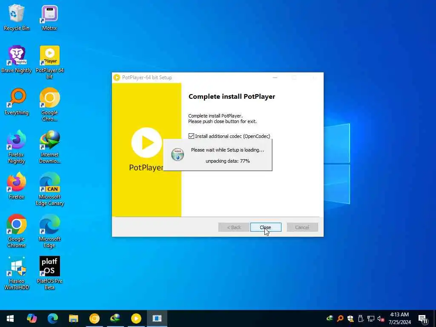Open network status tray icon
This screenshot has height=327, width=436.
pyautogui.click(x=371, y=318)
